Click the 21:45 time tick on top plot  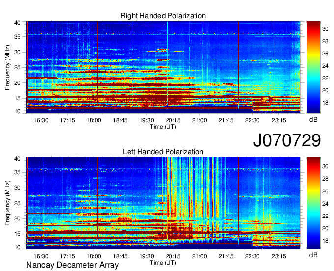tap(226, 120)
